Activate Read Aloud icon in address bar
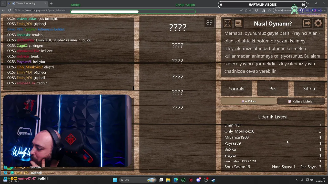This screenshot has height=184, width=328. pos(241,10)
